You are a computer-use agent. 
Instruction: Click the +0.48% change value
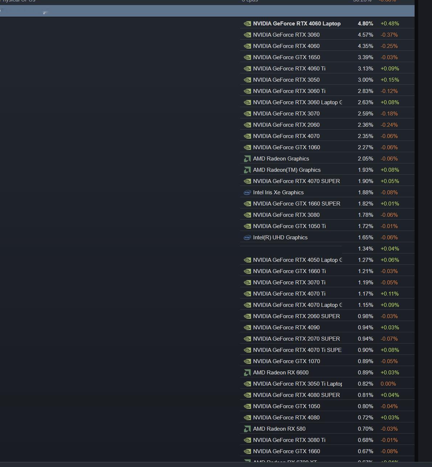point(390,24)
